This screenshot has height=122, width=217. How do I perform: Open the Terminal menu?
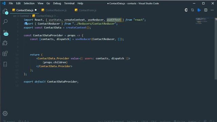pyautogui.click(x=69, y=3)
